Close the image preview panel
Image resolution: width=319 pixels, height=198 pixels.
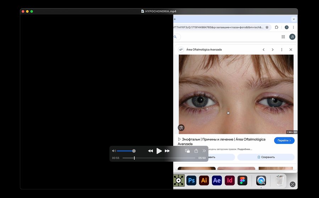click(x=291, y=50)
